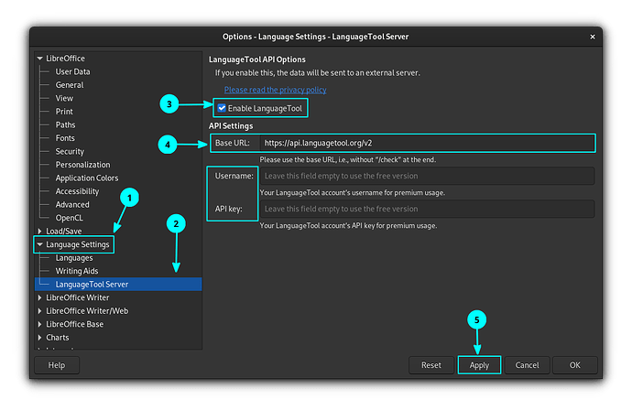Select the Load/Save label

[x=64, y=232]
